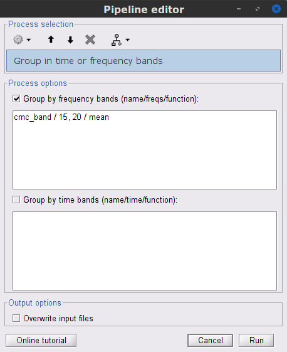Screen dimensions: 287x352
Task: Move the selected process up
Action: coord(51,40)
